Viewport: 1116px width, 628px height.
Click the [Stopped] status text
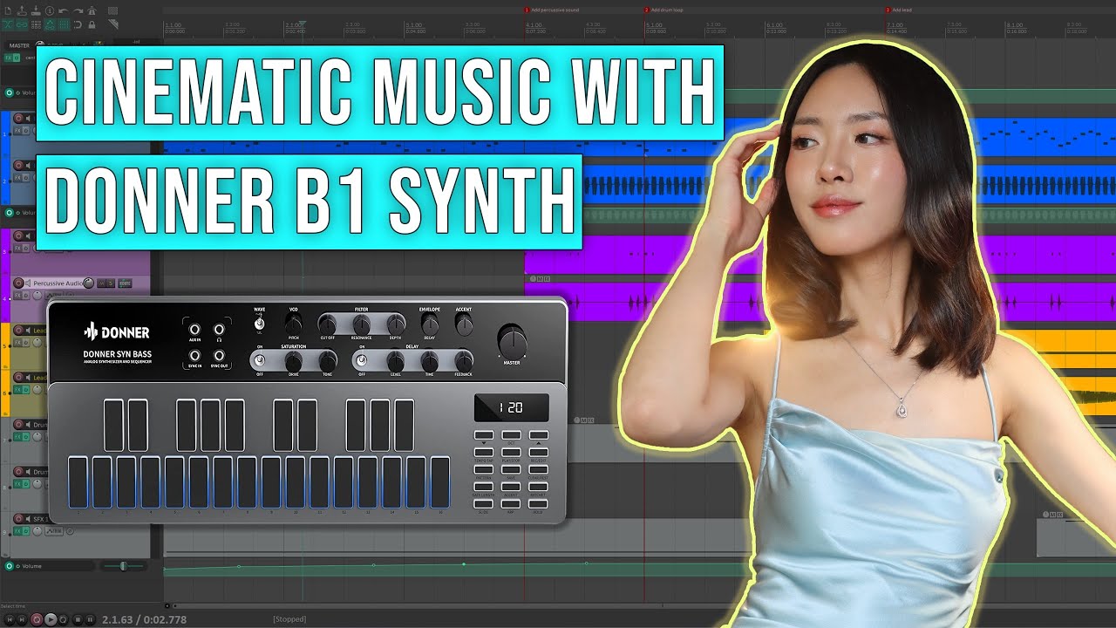click(x=289, y=619)
